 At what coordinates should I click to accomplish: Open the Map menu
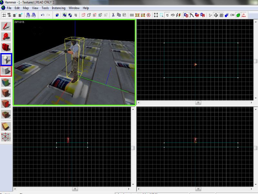pos(26,8)
